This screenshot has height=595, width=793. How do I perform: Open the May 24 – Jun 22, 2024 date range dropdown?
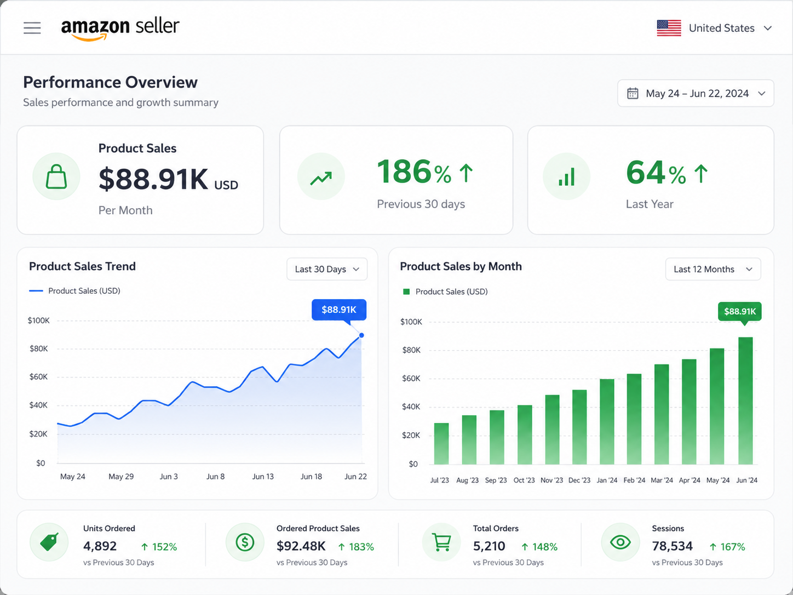[x=696, y=93]
